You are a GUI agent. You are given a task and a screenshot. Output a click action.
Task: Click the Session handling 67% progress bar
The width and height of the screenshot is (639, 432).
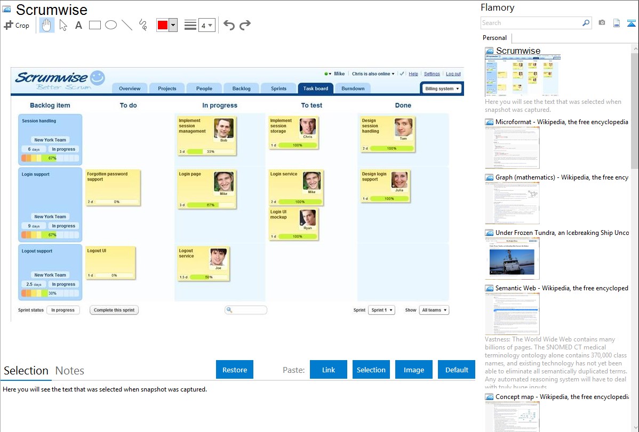(50, 158)
